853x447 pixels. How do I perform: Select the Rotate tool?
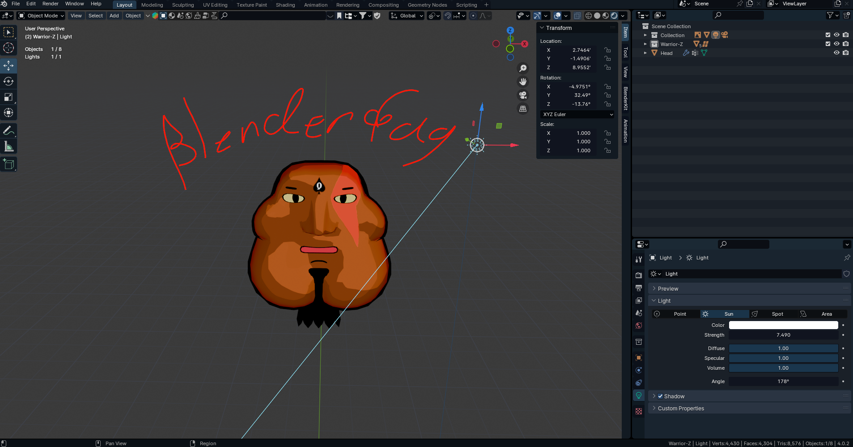pos(8,81)
